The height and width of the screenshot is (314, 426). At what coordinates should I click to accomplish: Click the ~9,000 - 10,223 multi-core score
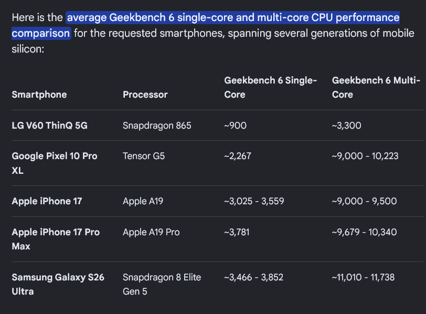coord(365,156)
